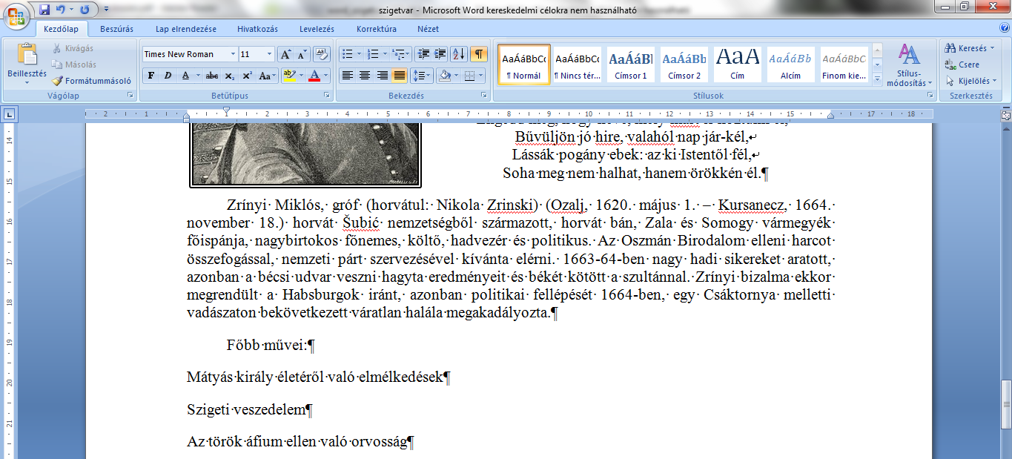Open the customize quick access toolbar arrow
The height and width of the screenshot is (459, 1012).
click(x=105, y=10)
